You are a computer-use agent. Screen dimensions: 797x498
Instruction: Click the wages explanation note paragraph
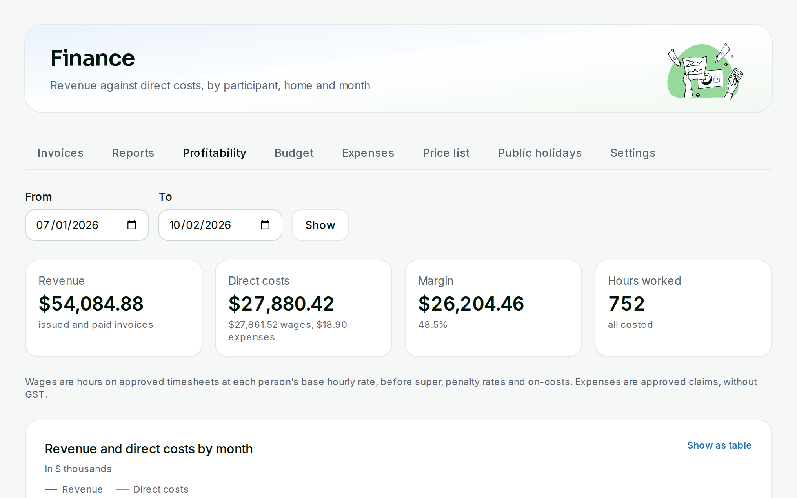pyautogui.click(x=391, y=388)
